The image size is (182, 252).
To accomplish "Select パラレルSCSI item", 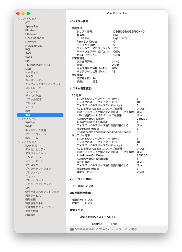I will (34, 100).
